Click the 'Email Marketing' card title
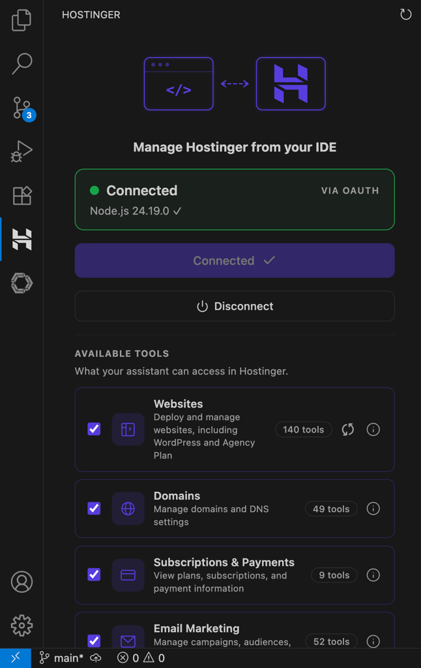 pos(196,628)
